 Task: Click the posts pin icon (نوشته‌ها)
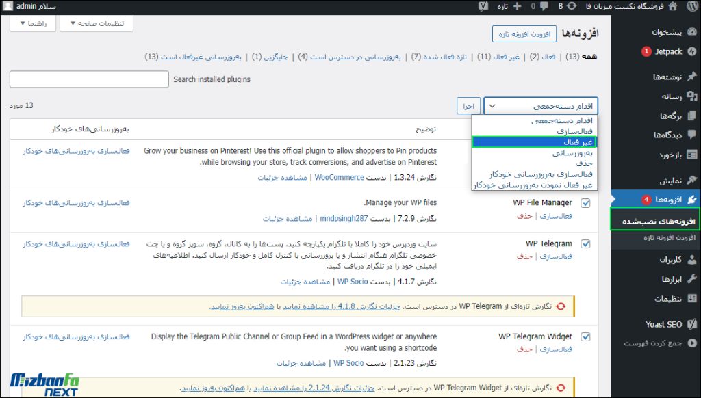pos(691,77)
